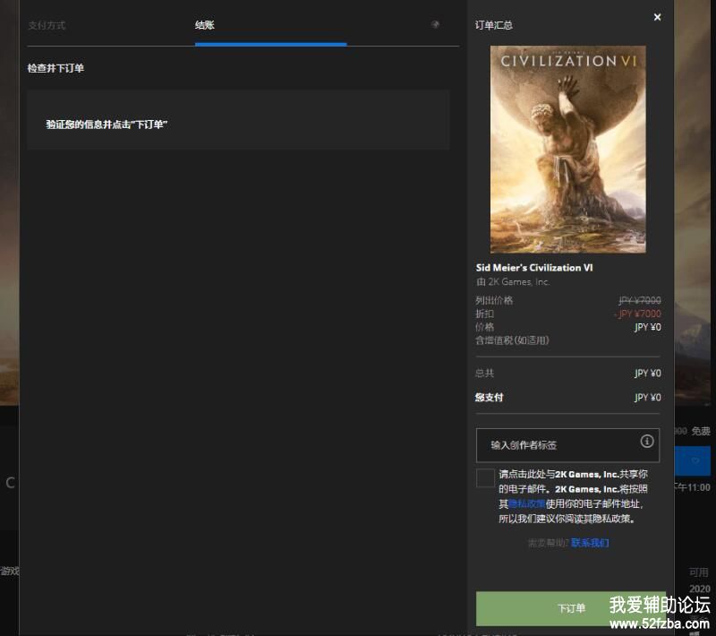The height and width of the screenshot is (636, 716).
Task: Open the 联系我们 contact us link
Action: coord(590,542)
